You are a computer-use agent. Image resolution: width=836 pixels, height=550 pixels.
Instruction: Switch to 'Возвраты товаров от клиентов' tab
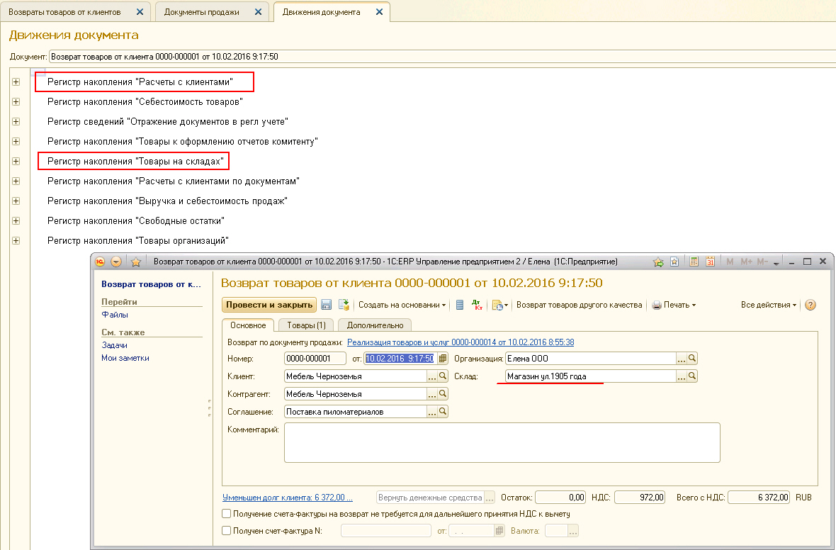(x=64, y=12)
